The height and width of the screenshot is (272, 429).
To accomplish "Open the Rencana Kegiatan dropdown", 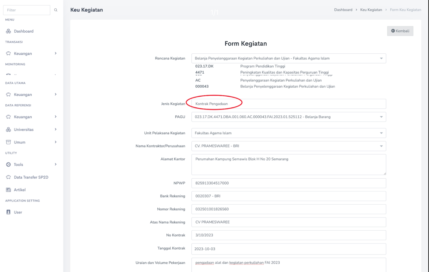I will 381,58.
